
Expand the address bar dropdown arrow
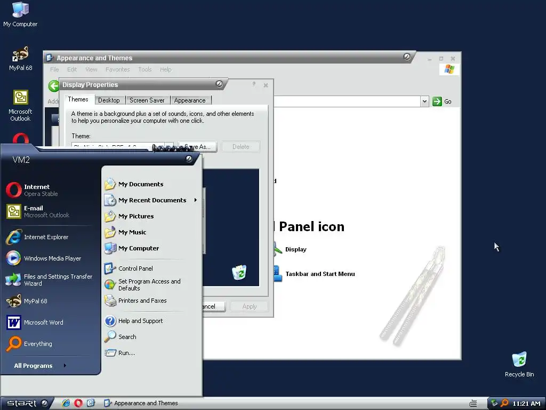click(x=424, y=101)
